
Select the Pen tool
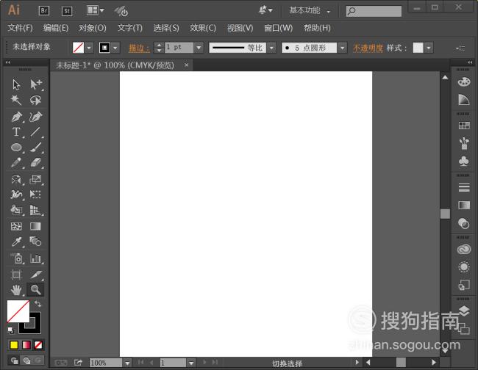[x=16, y=117]
